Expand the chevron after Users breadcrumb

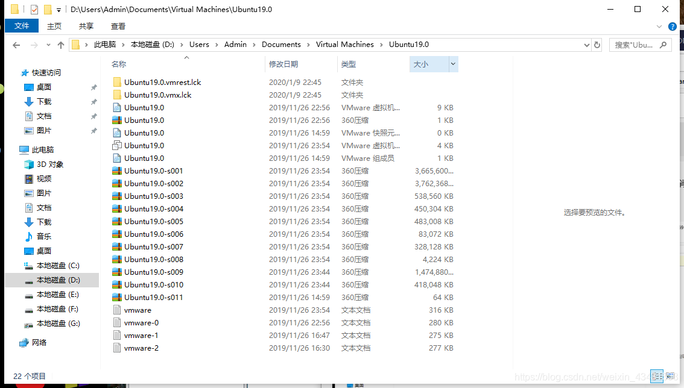(217, 45)
